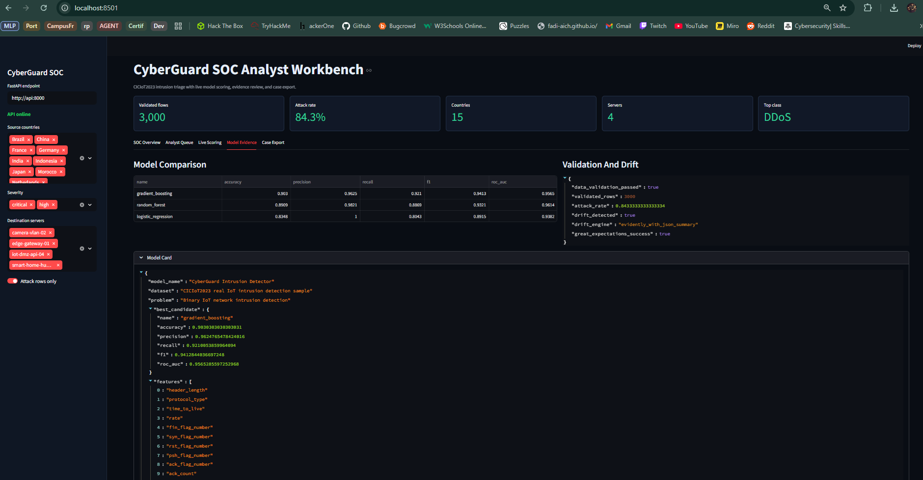The height and width of the screenshot is (480, 923).
Task: Switch to the Live Scoring tab
Action: (x=210, y=142)
